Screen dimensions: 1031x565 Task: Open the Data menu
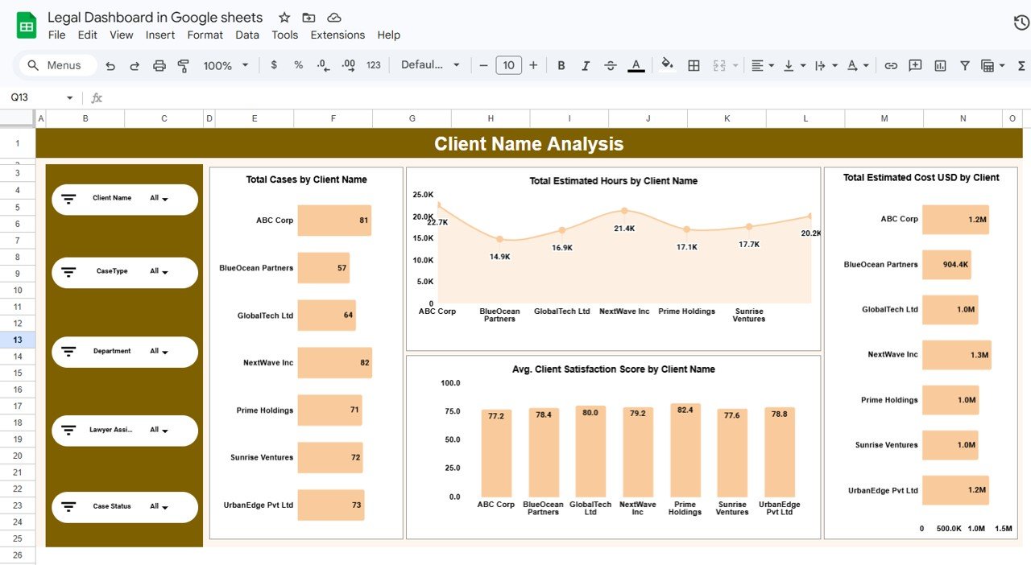pos(246,35)
